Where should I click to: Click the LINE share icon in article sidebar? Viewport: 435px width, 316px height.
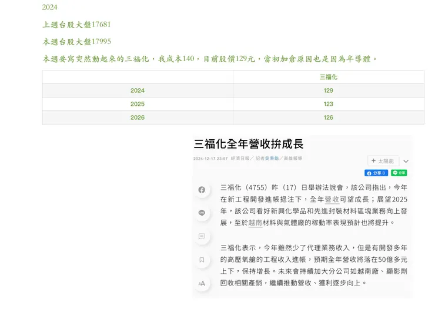(x=202, y=213)
